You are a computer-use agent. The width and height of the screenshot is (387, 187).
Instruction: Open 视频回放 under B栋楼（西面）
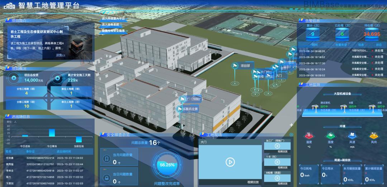(x=282, y=184)
